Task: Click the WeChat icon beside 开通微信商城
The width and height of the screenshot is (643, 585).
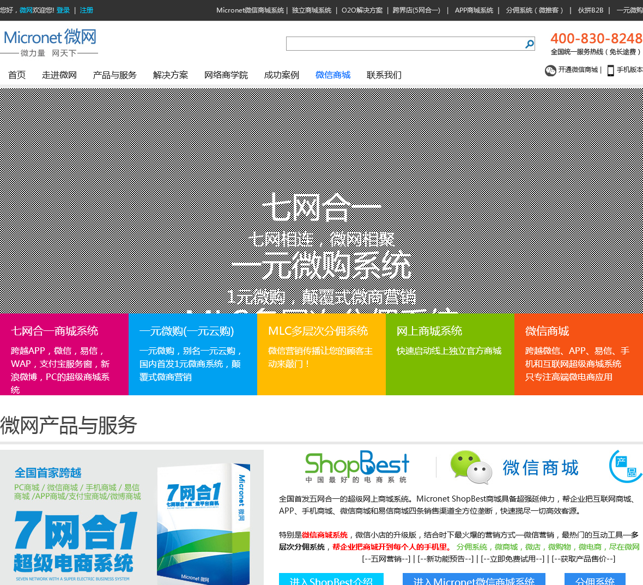Action: [550, 70]
